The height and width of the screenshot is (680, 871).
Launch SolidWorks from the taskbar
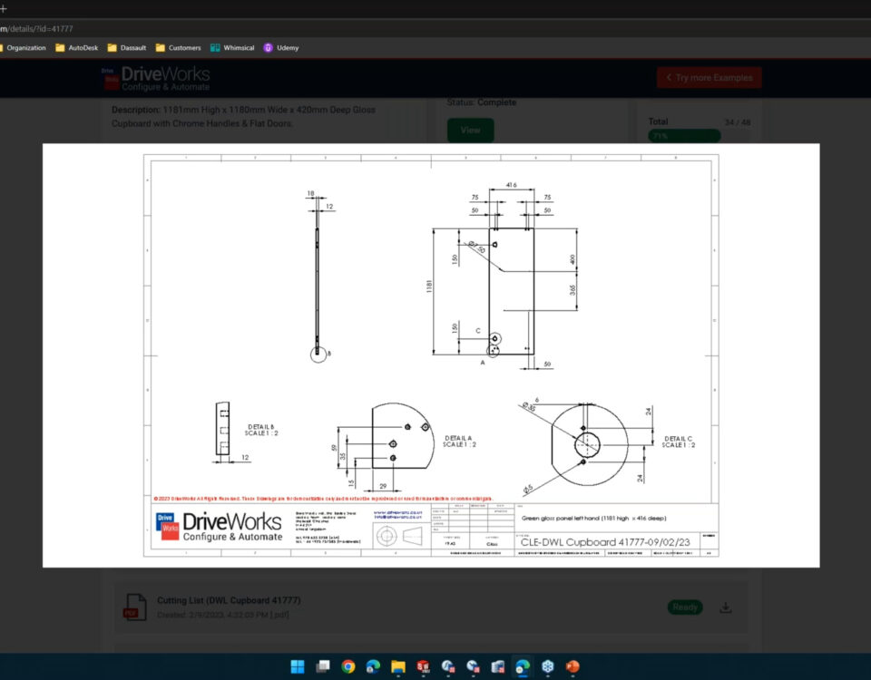(425, 666)
